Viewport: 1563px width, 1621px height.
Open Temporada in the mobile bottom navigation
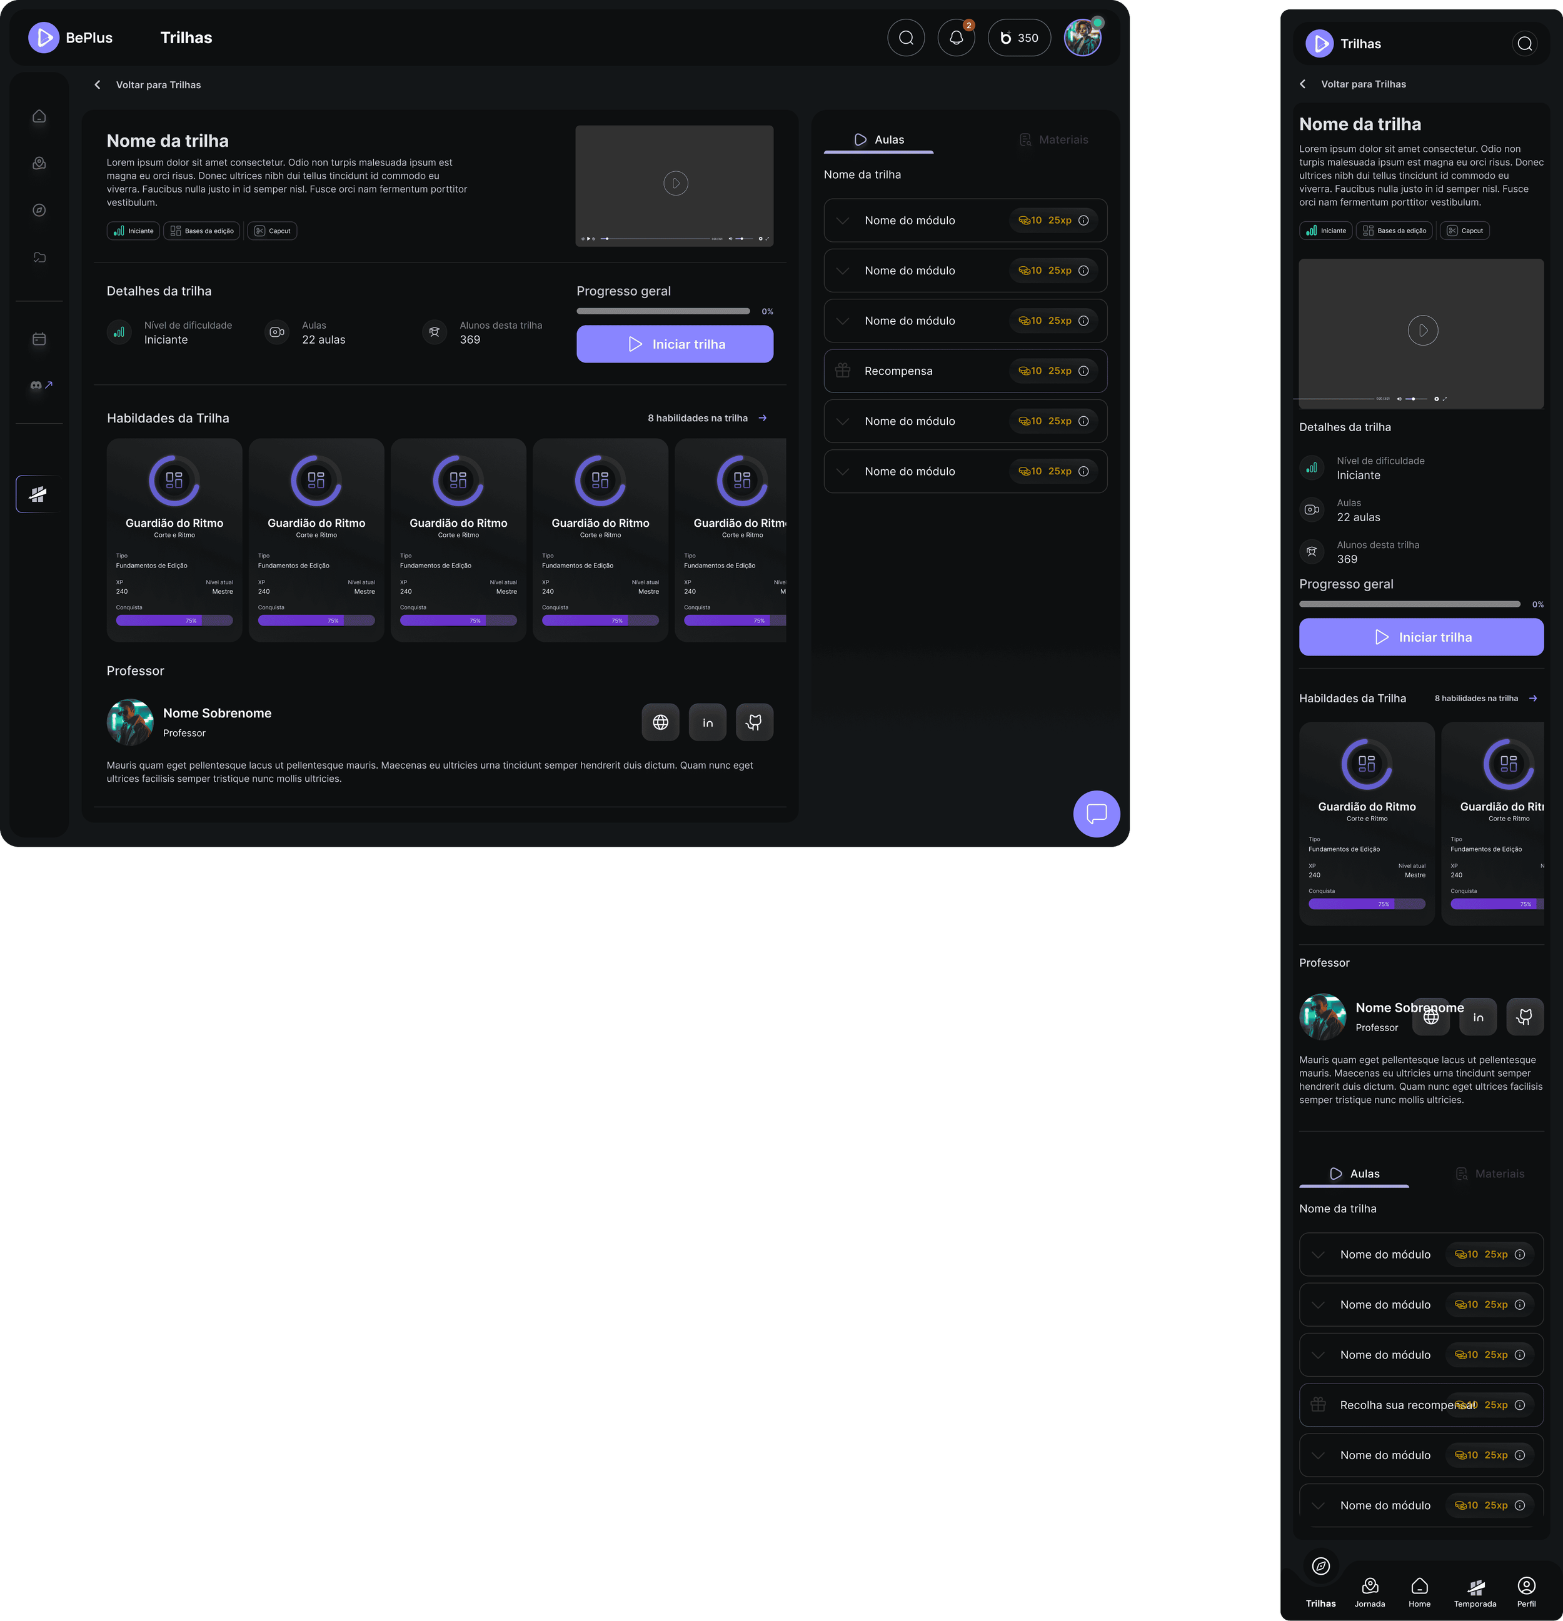[x=1474, y=1592]
